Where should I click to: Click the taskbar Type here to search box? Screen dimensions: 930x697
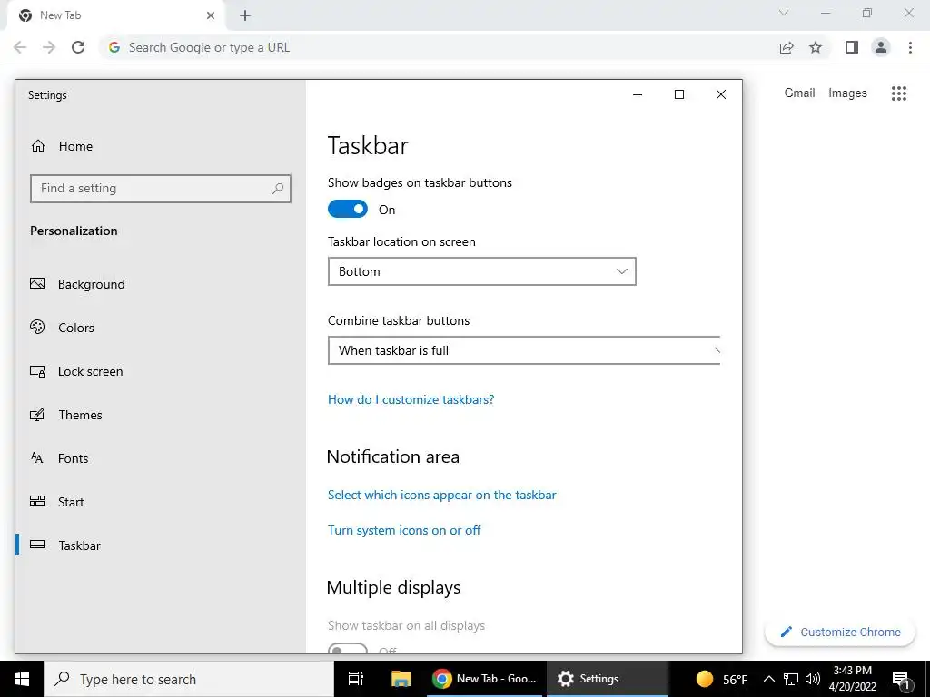189,679
